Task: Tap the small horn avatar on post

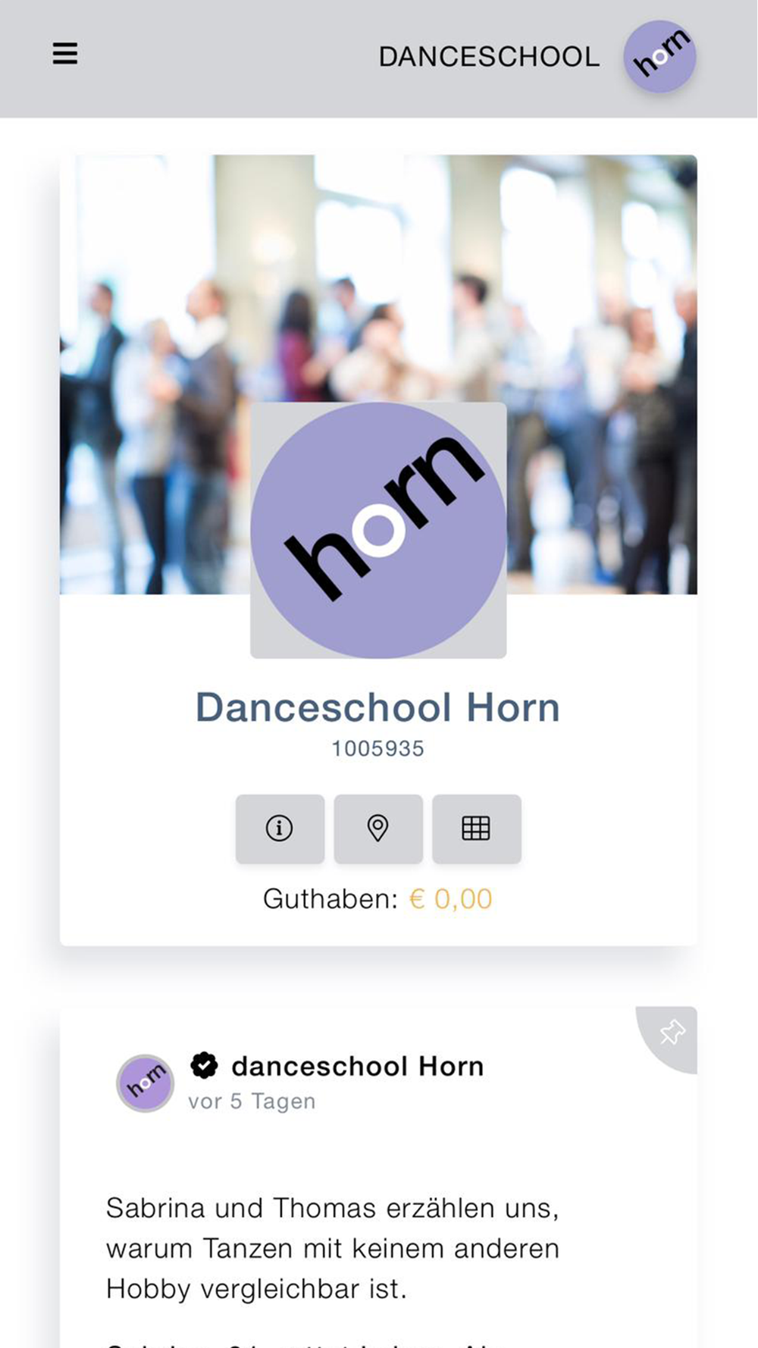Action: [x=146, y=1083]
